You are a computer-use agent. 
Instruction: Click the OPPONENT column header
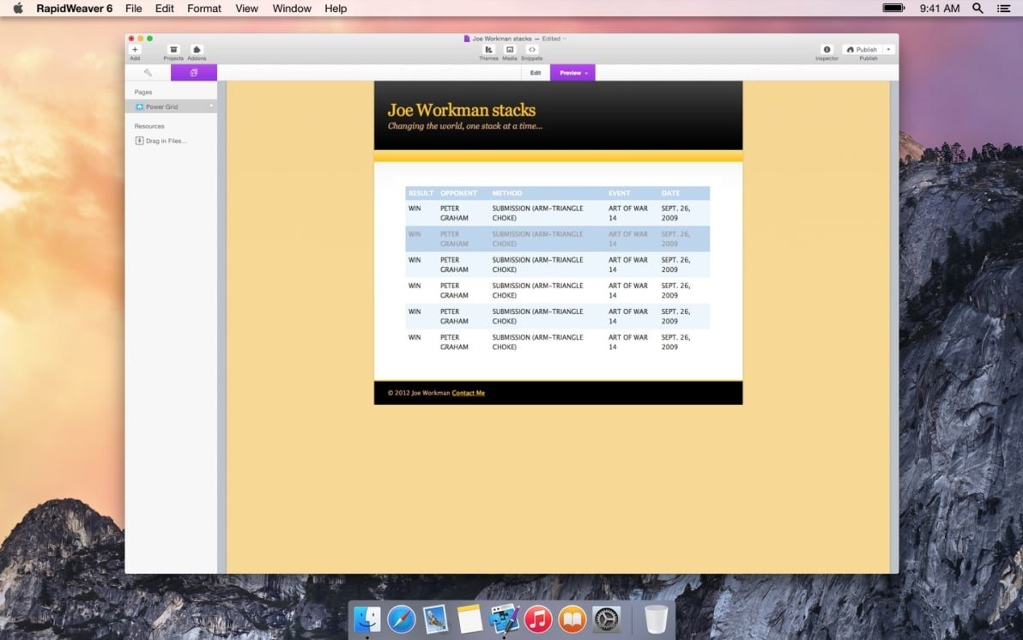point(458,193)
